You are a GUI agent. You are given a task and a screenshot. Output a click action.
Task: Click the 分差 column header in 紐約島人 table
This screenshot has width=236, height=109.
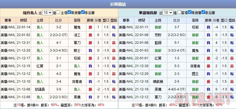point(98,20)
